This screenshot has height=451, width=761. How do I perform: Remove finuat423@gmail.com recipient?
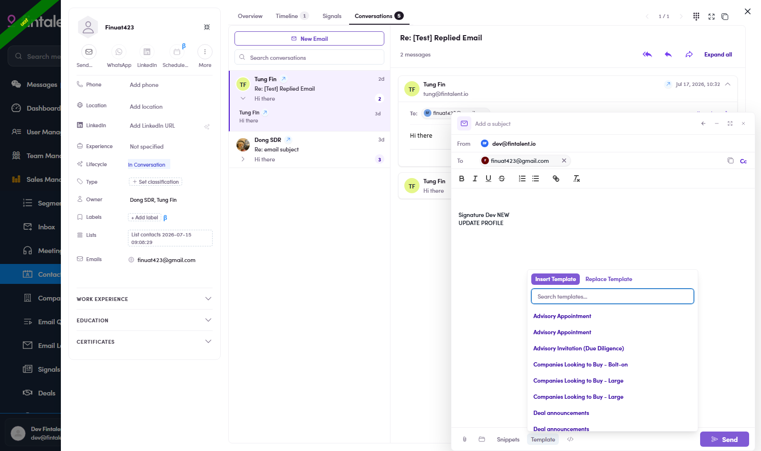564,160
